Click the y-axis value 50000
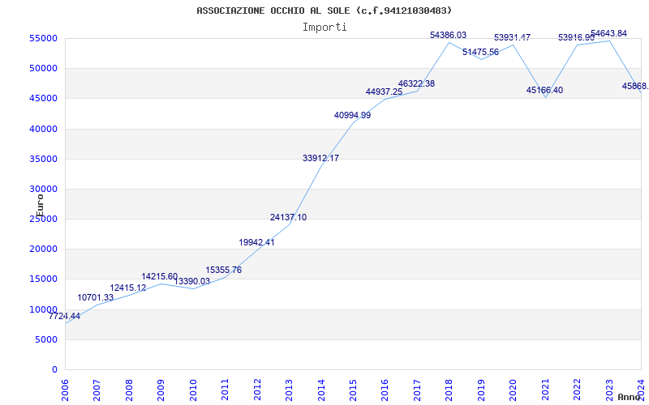Viewport: 649px width, 405px height. 43,69
